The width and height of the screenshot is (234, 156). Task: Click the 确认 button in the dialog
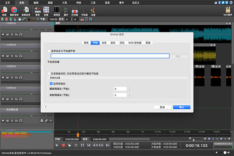click(181, 107)
